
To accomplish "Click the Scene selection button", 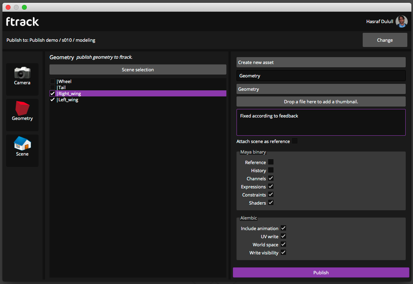I will [138, 70].
